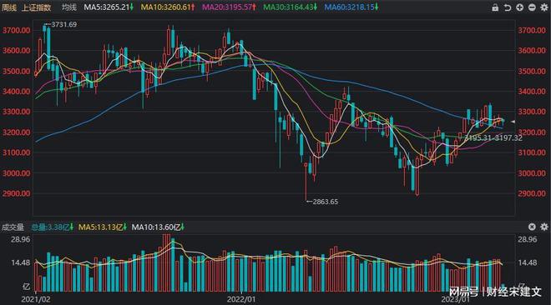Zoom out with the minus circle icon
551x305 pixels.
(x=532, y=7)
